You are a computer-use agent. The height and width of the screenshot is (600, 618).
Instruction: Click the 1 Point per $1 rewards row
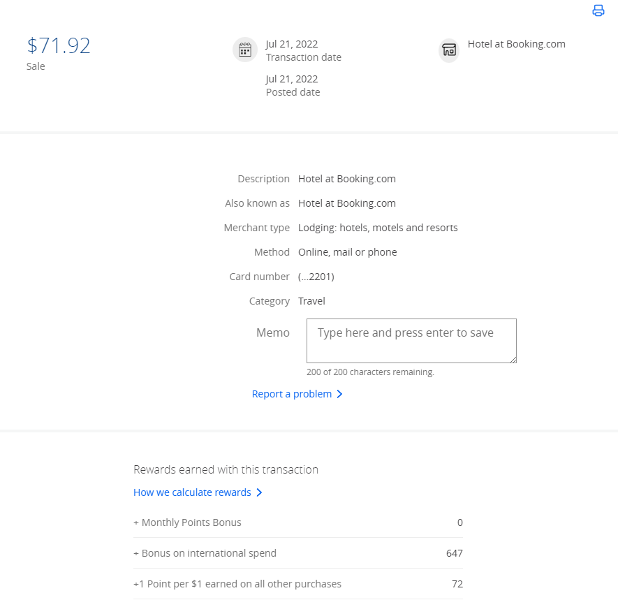point(297,584)
